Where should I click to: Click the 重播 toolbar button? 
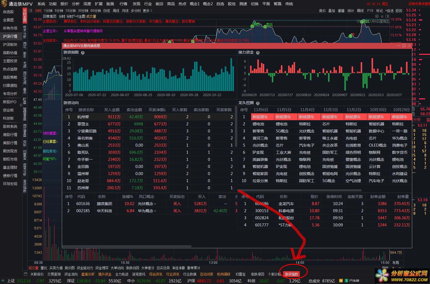(341, 11)
